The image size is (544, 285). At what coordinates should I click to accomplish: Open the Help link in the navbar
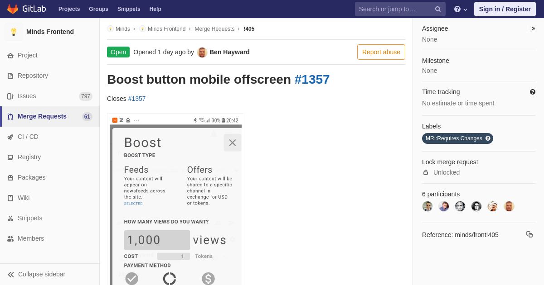click(155, 9)
